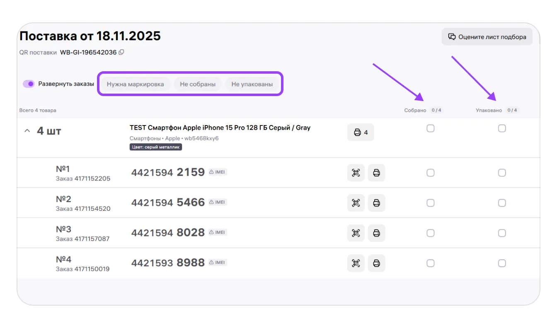Image resolution: width=557 pixels, height=328 pixels.
Task: Print label for order №1
Action: coord(376,173)
